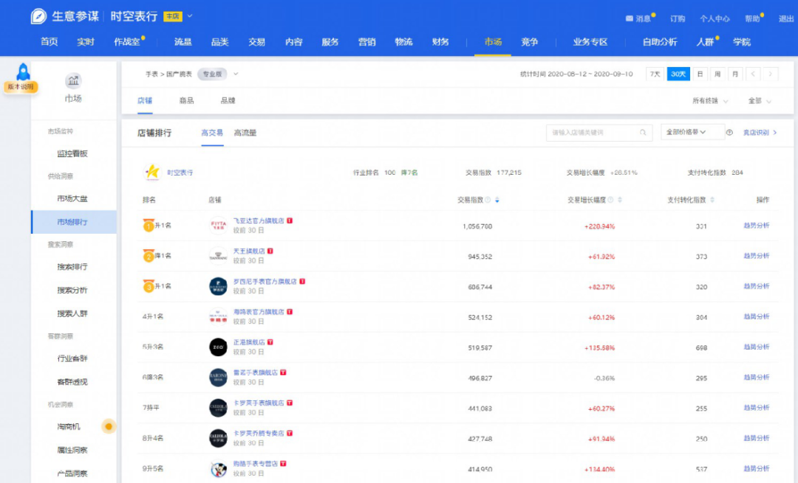
Task: Click the info icon next to 交易增长幅度 header
Action: tap(610, 200)
